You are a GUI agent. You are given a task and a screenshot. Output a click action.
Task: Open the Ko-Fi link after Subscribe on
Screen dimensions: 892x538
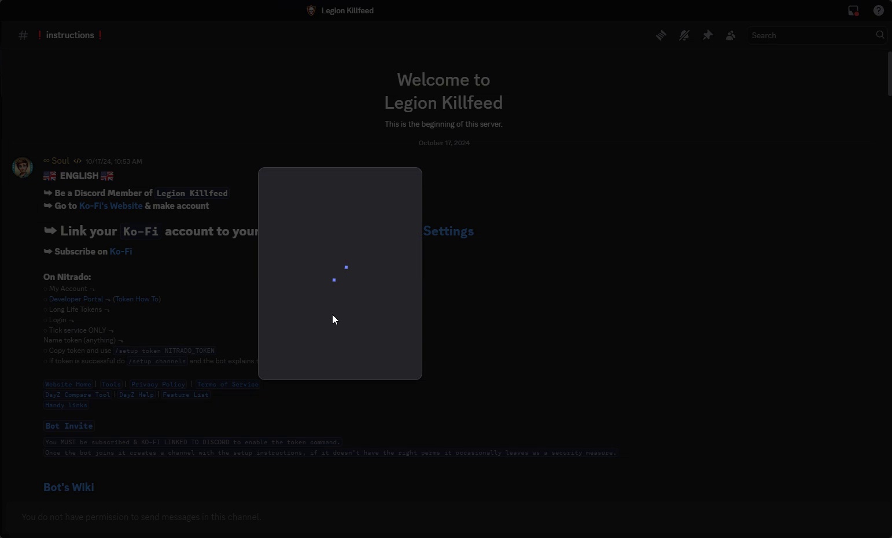[121, 252]
